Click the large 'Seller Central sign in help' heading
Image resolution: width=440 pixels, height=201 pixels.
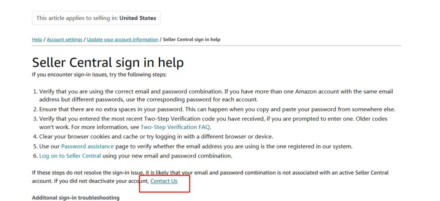tap(108, 62)
